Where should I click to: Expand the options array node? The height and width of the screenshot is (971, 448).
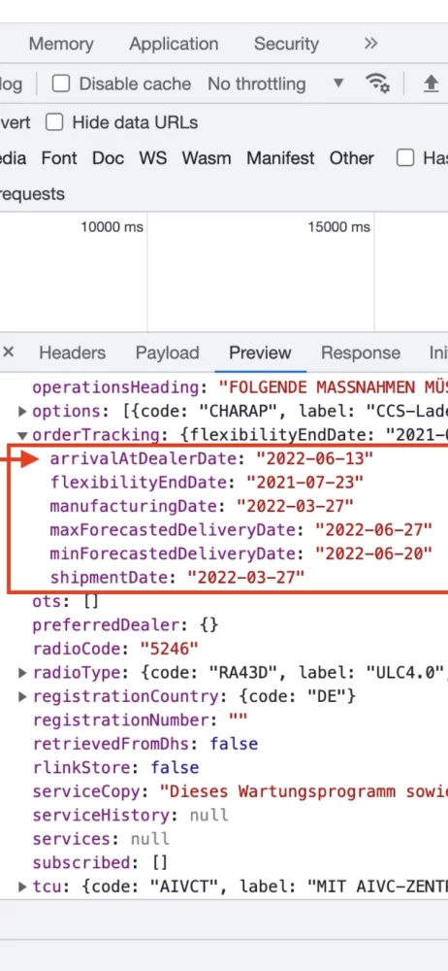pos(23,411)
